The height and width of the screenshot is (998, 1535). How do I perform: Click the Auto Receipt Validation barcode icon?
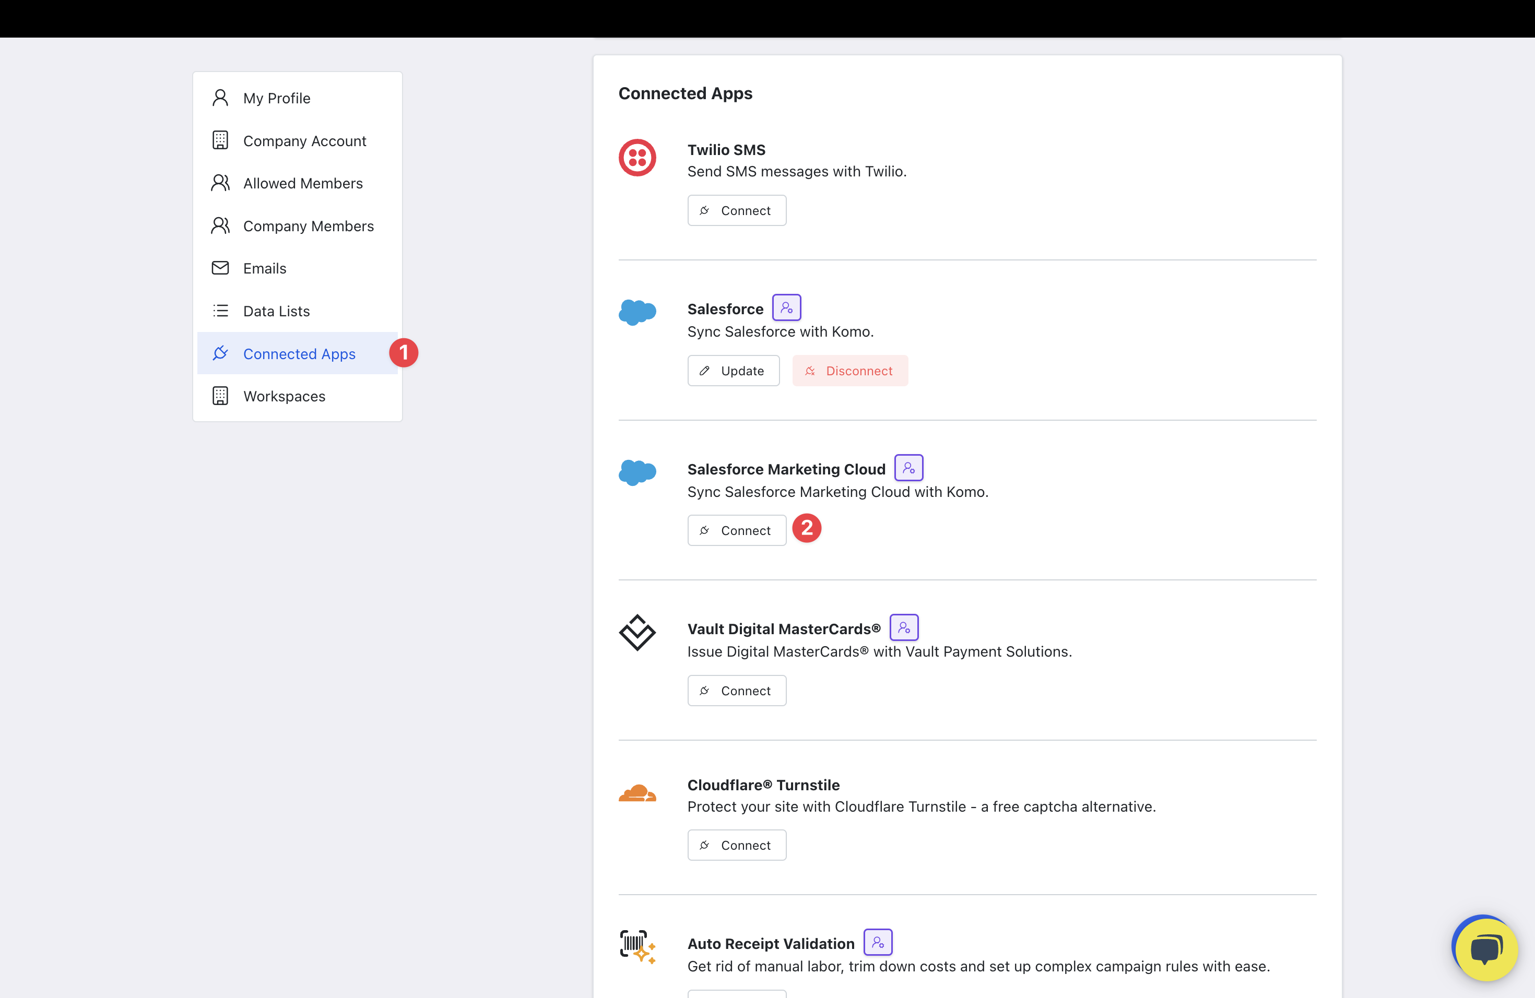pos(637,946)
